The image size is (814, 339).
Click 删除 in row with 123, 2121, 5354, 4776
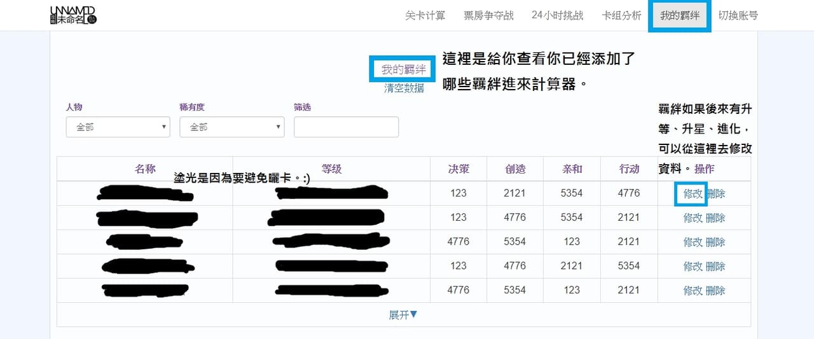click(715, 193)
